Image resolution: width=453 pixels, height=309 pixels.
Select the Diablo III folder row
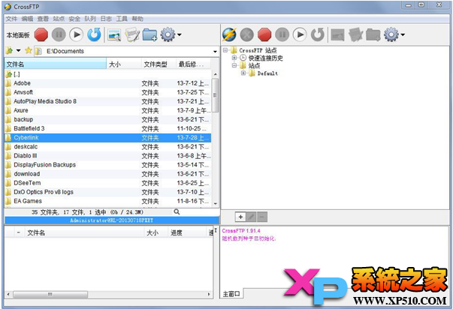click(107, 156)
